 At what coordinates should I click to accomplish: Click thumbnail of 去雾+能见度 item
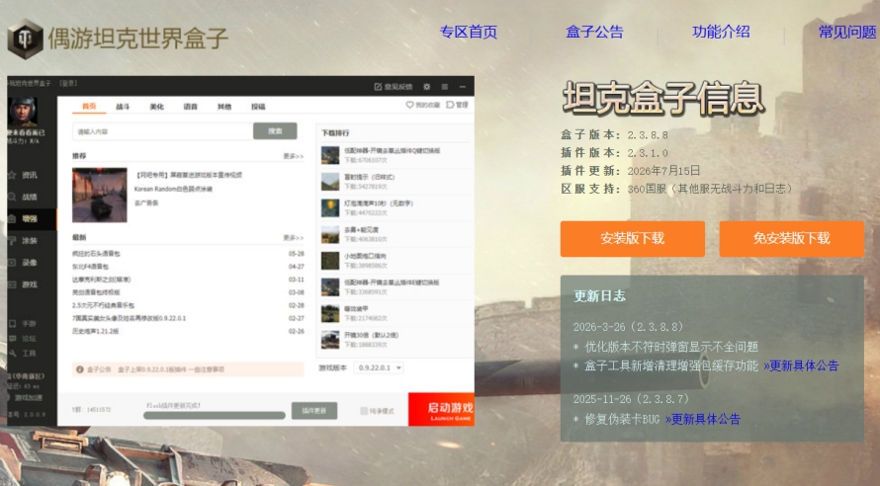tap(330, 234)
